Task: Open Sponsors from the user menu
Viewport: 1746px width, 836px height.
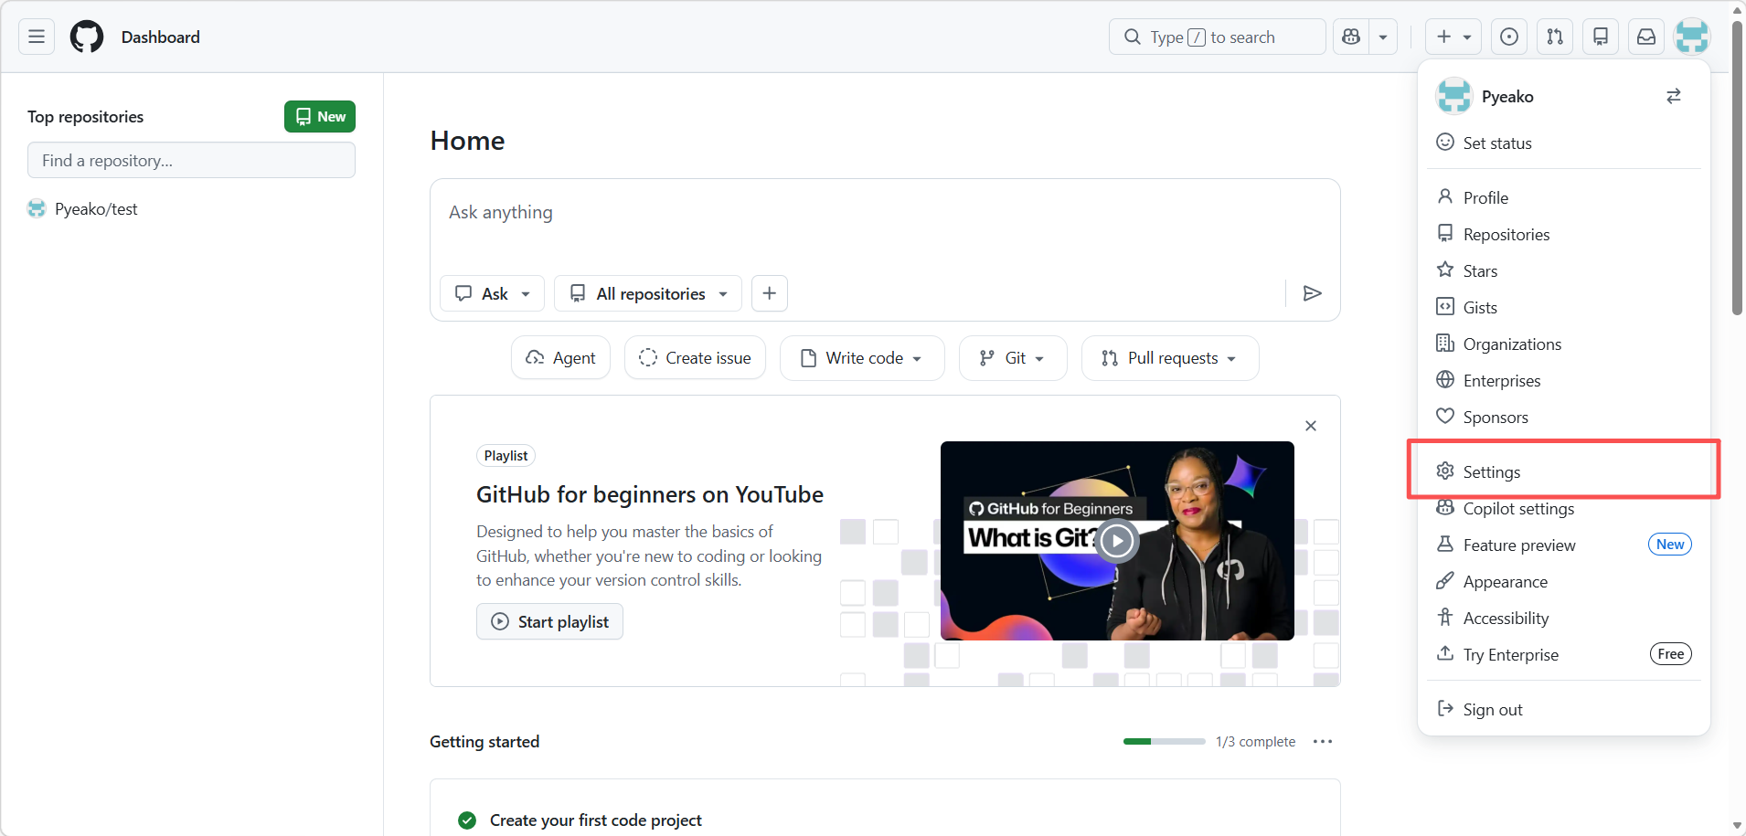Action: (1564, 417)
